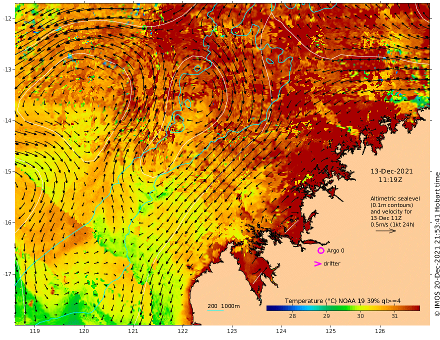Image resolution: width=440 pixels, height=340 pixels.
Task: Click longitude axis label 120
Action: 84,331
